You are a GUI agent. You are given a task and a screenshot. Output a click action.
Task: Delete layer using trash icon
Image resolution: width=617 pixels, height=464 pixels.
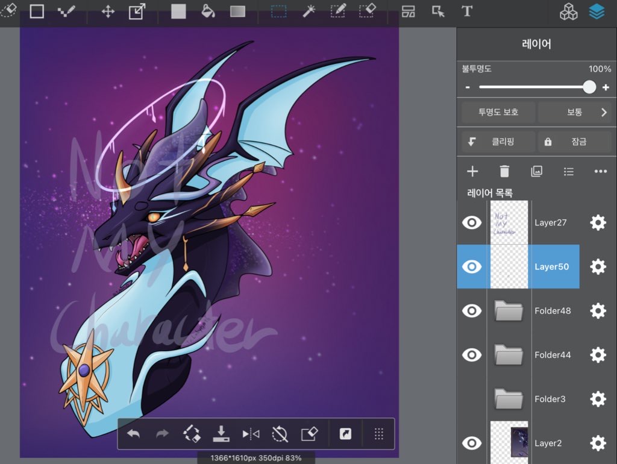pos(504,171)
